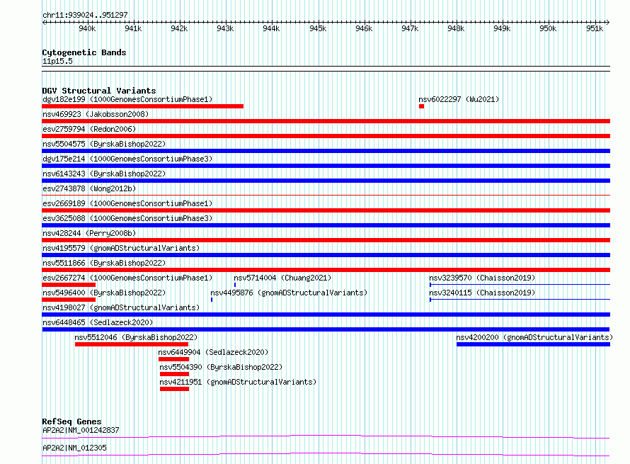The width and height of the screenshot is (630, 464).
Task: Click the small blue mark under nsv5714004
Action: (235, 285)
